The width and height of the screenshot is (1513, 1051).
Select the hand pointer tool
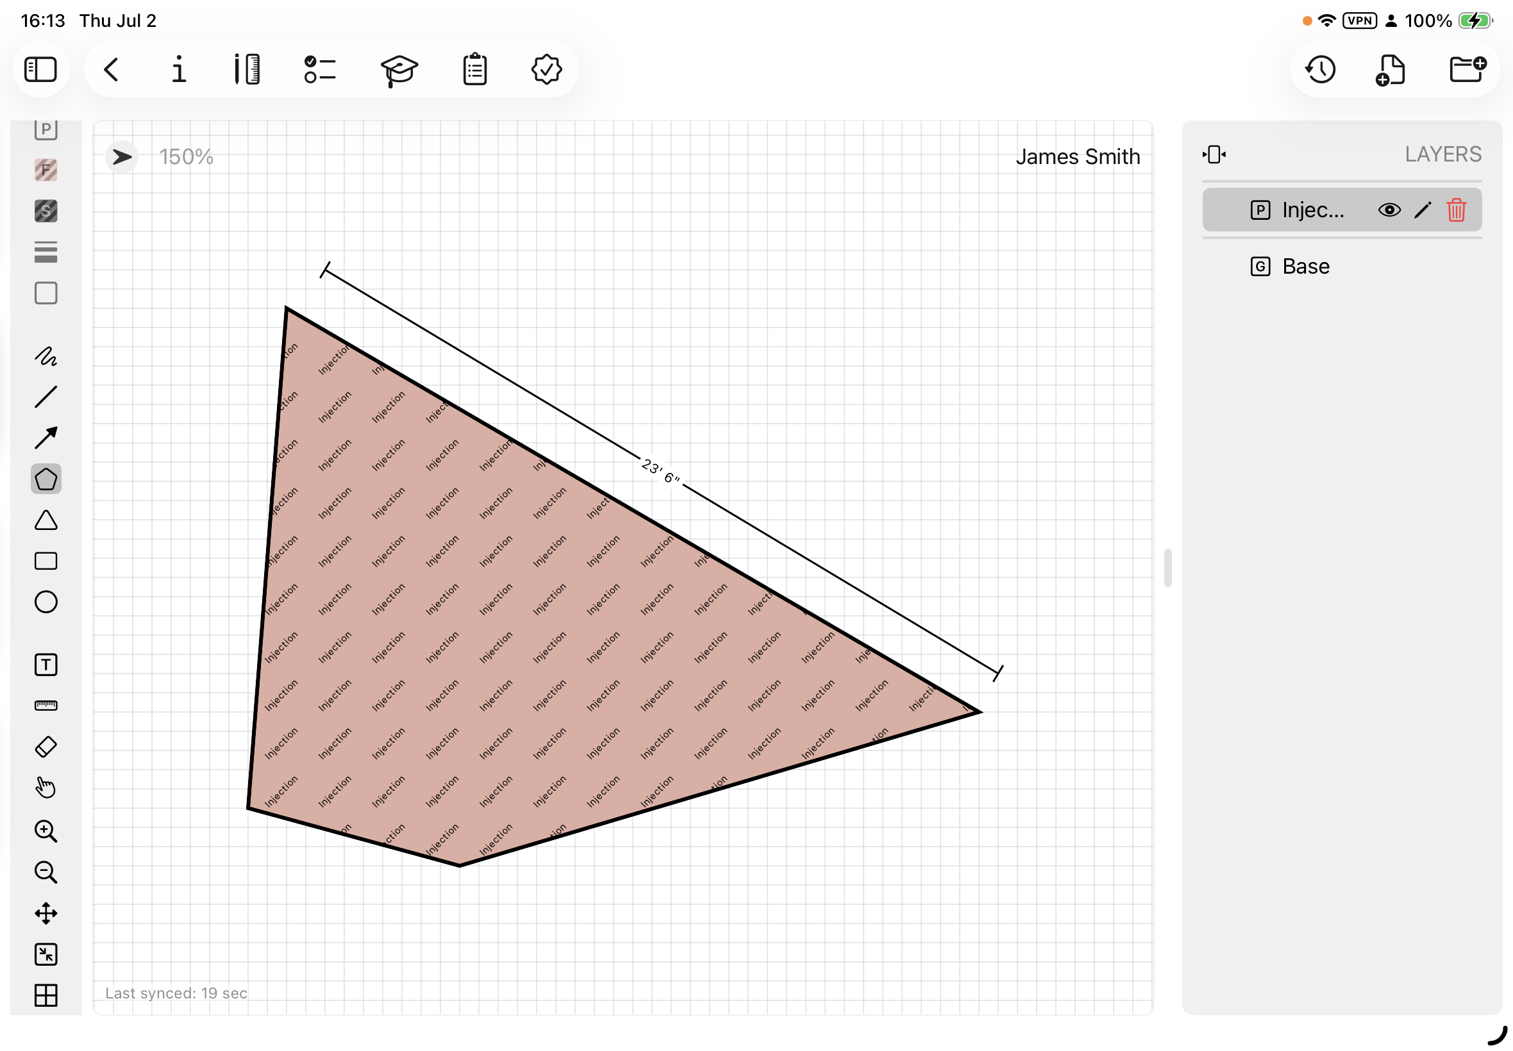click(46, 788)
